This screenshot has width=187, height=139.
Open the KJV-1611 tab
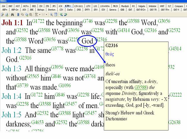click(78, 6)
